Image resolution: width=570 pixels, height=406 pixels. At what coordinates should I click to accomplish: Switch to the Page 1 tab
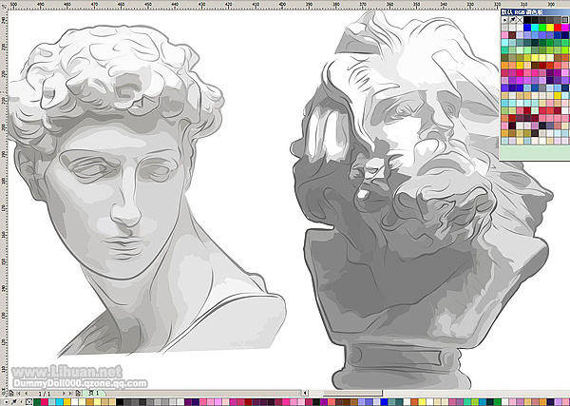(x=95, y=393)
